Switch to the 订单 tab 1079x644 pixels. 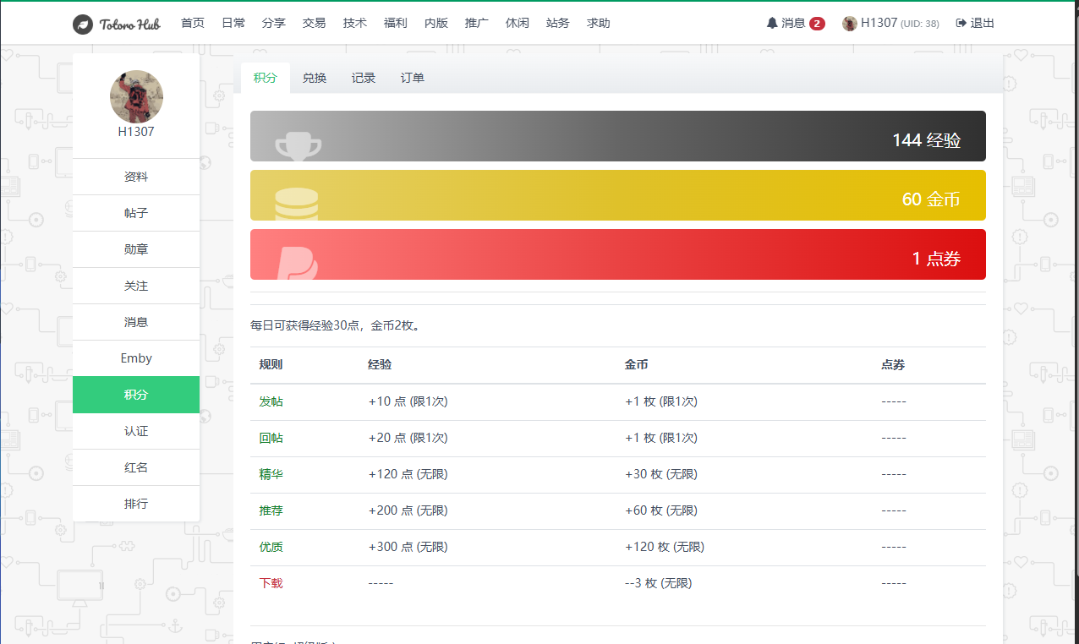coord(413,78)
